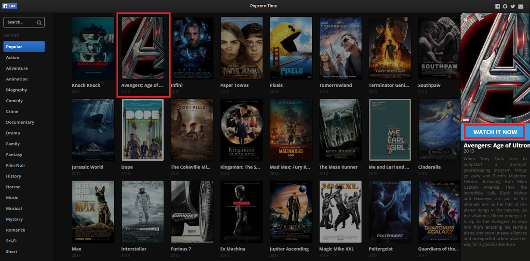The height and width of the screenshot is (261, 530).
Task: Select the Mad Max: Fury Road poster
Action: click(x=291, y=130)
